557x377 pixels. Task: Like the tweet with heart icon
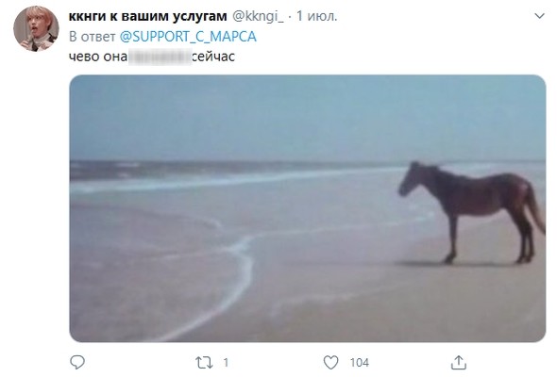(330, 363)
